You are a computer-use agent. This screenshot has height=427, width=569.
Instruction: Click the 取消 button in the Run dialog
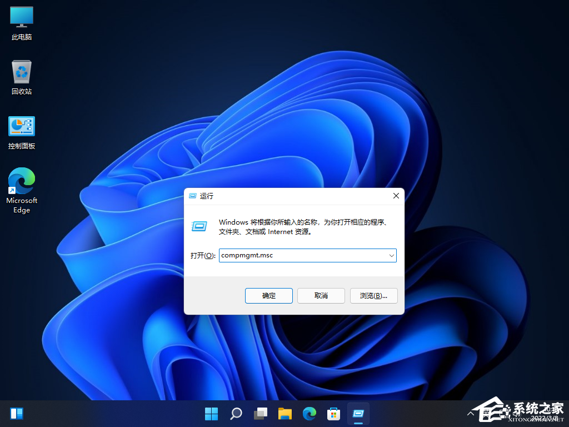[321, 296]
